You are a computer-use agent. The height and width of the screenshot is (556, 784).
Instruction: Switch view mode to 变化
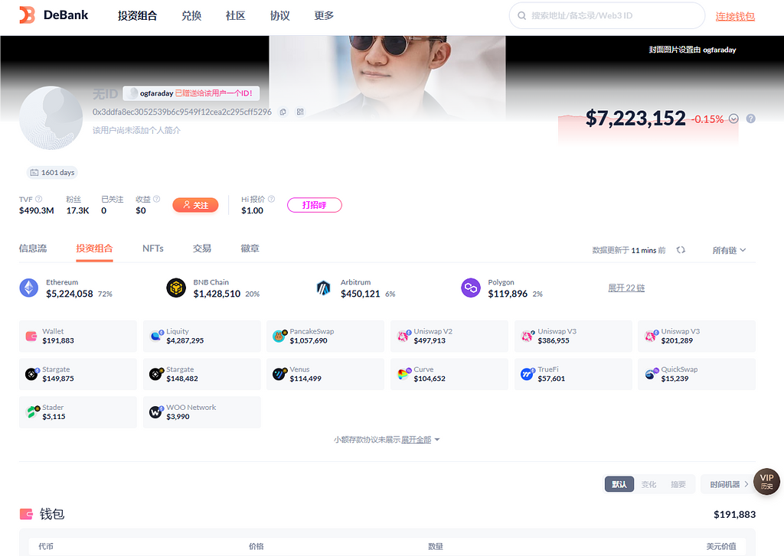point(648,484)
